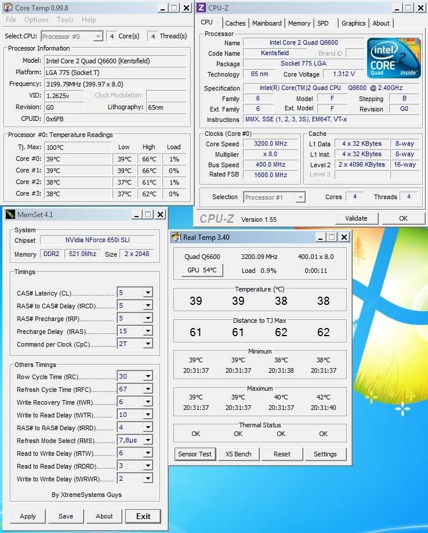Screen dimensions: 428x533
Task: Switch to the About tab in CPU-Z
Action: pyautogui.click(x=381, y=23)
